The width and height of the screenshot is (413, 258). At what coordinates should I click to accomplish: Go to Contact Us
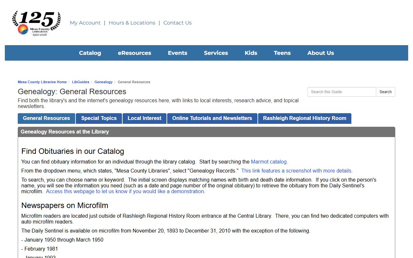coord(177,23)
